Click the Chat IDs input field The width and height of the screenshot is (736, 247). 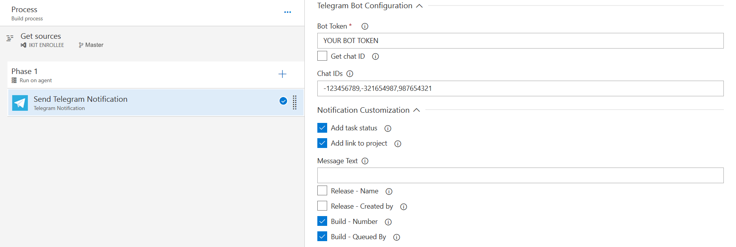pos(520,88)
